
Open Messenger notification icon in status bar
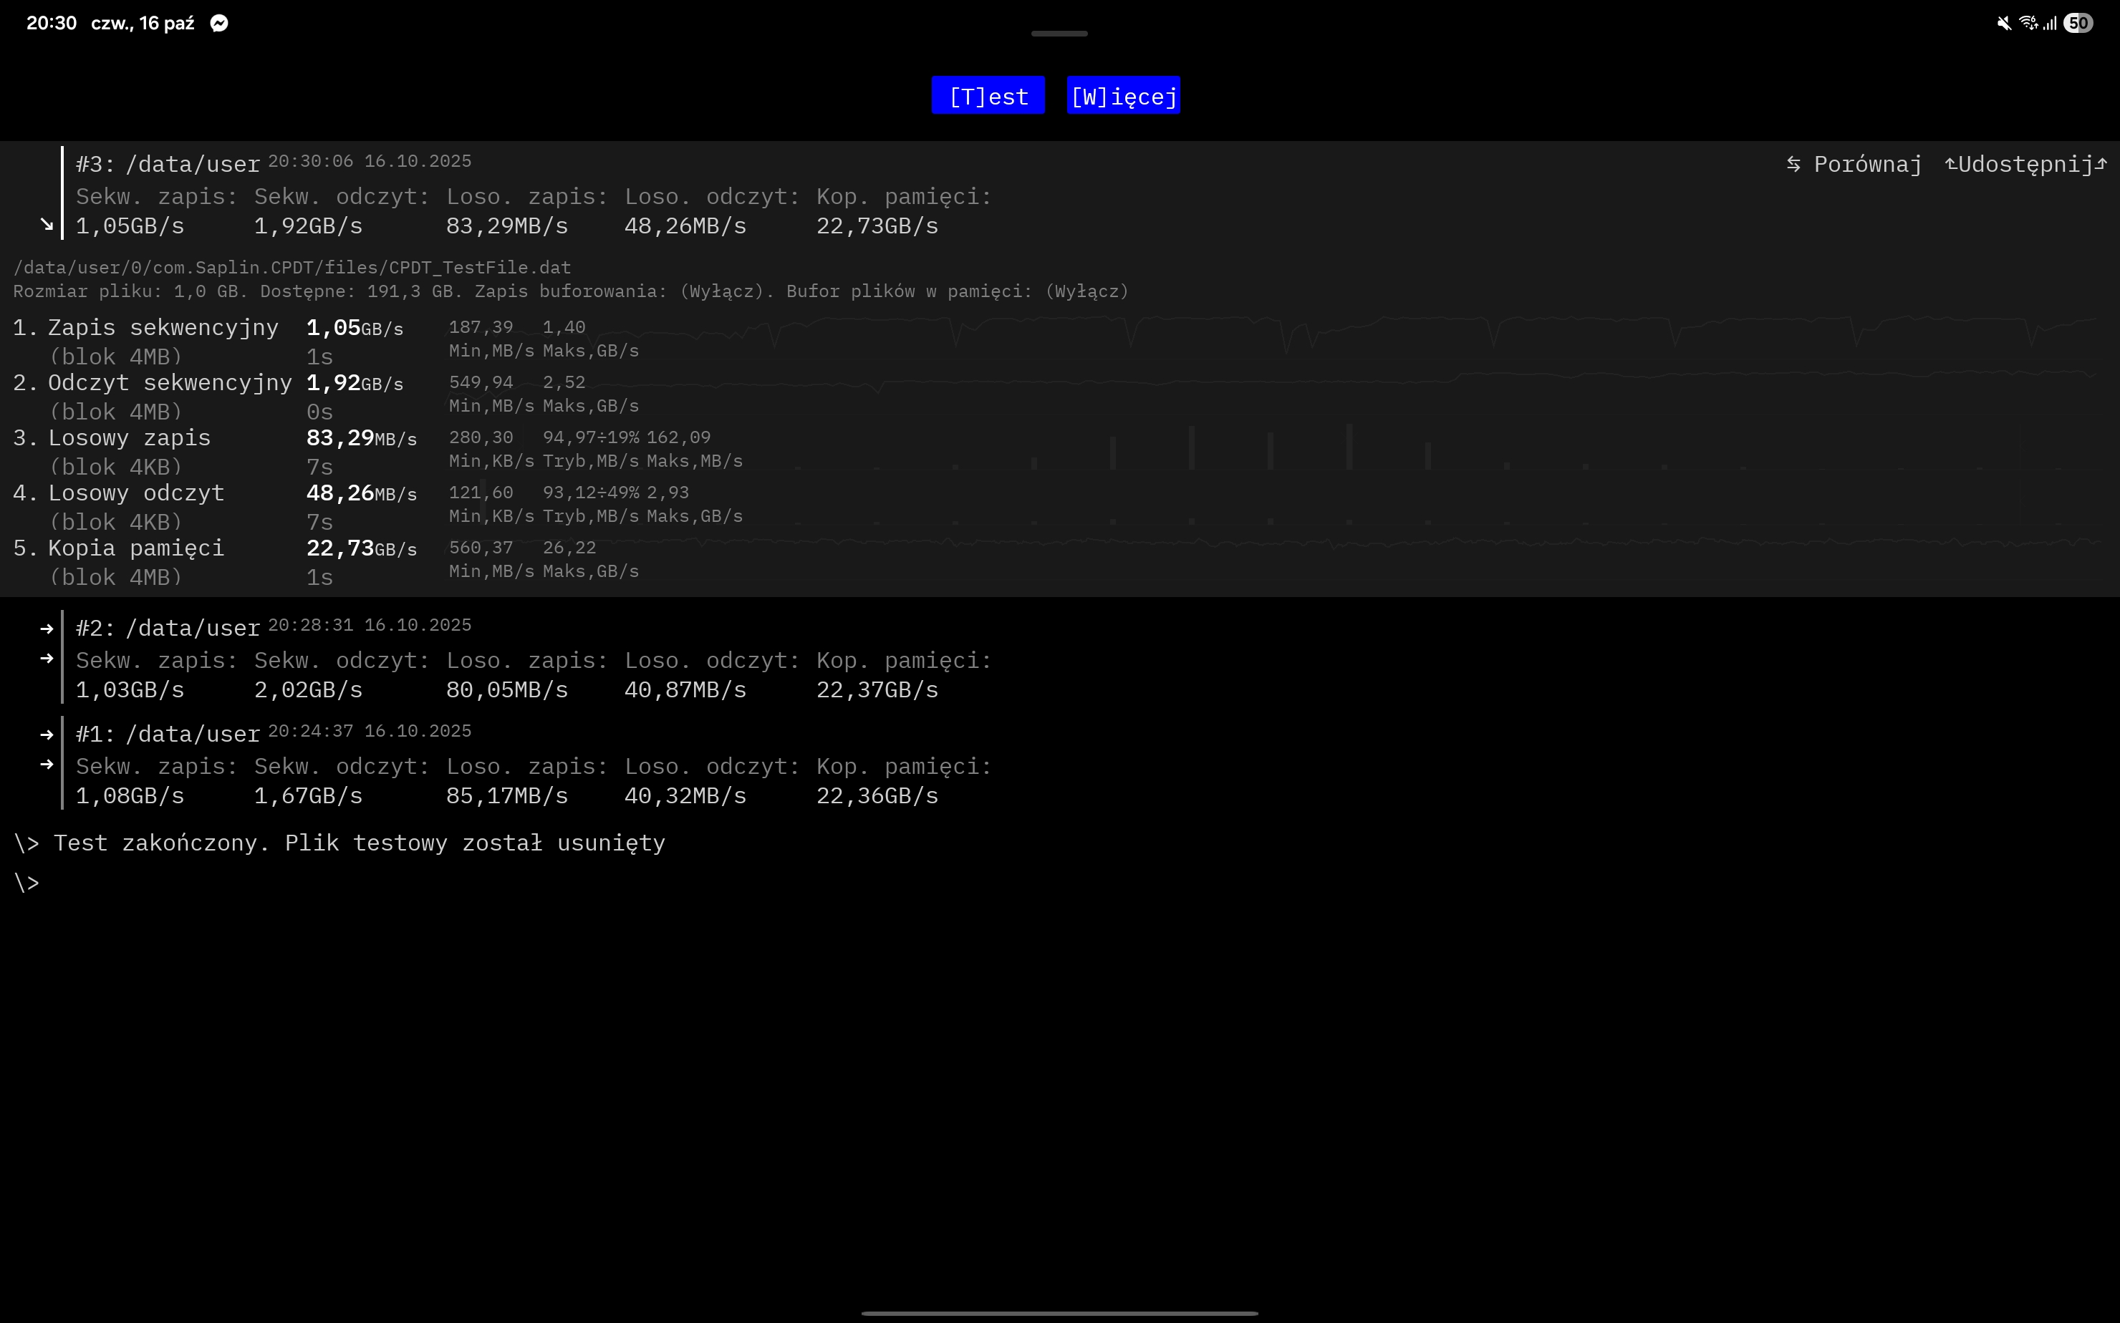tap(219, 24)
